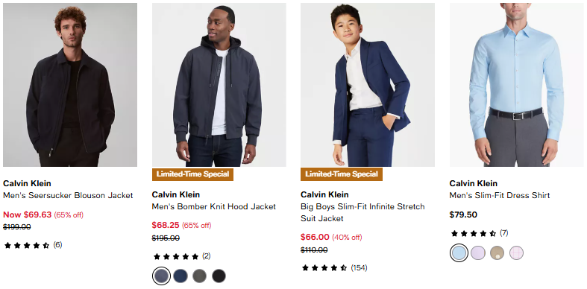Open the 154 reviews star rating

[x=334, y=267]
